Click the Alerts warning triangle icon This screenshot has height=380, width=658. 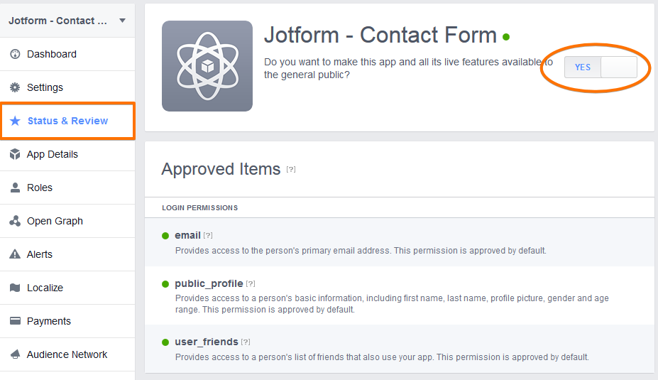[15, 254]
